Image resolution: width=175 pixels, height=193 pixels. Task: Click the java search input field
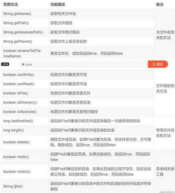click(x=83, y=64)
